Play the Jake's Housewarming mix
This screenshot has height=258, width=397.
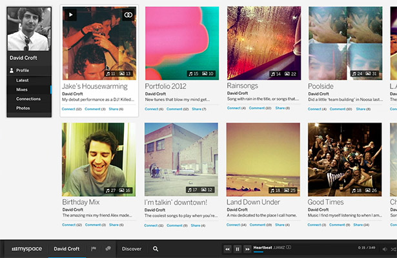[x=70, y=15]
